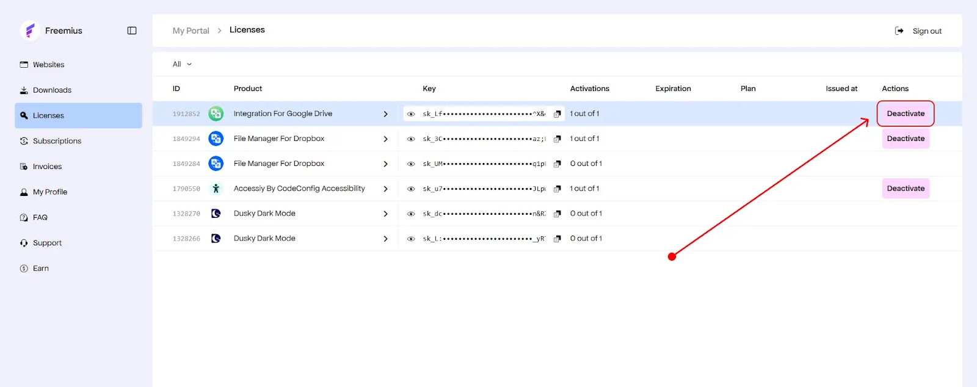
Task: Copy the Accessiy license key
Action: 557,189
